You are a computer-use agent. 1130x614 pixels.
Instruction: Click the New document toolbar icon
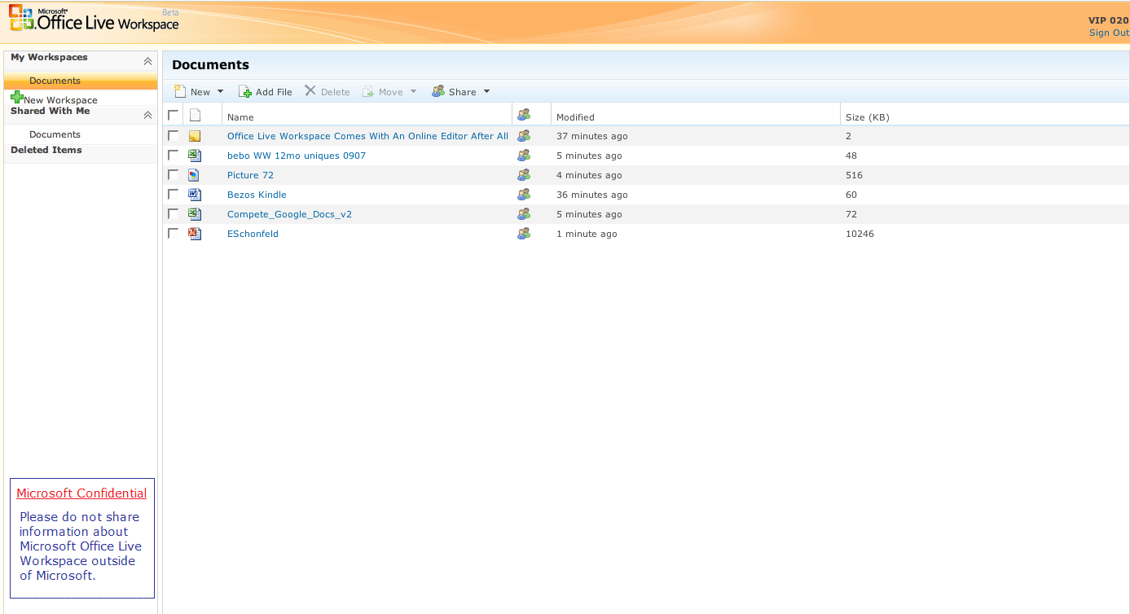[180, 91]
